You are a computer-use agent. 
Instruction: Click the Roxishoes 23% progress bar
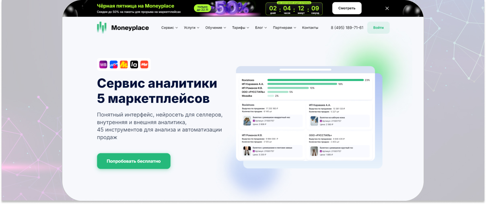pyautogui.click(x=315, y=80)
